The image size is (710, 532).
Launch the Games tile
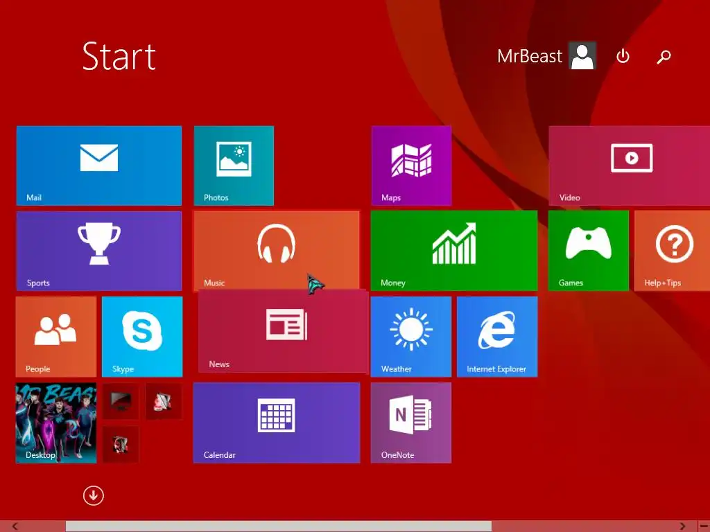click(588, 251)
